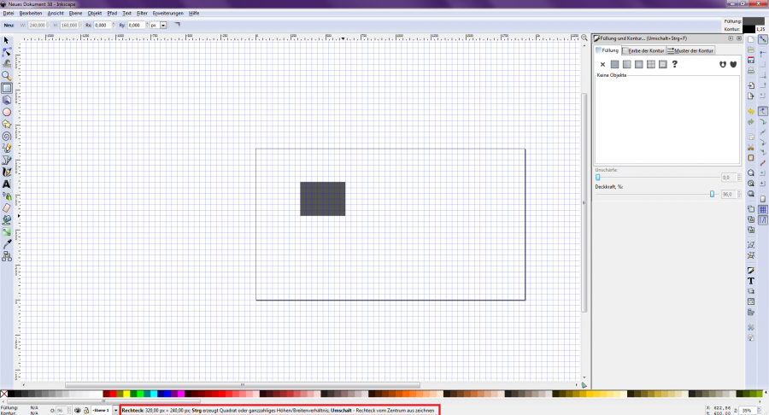The width and height of the screenshot is (769, 415).
Task: Select the Star polygon tool
Action: tap(6, 124)
